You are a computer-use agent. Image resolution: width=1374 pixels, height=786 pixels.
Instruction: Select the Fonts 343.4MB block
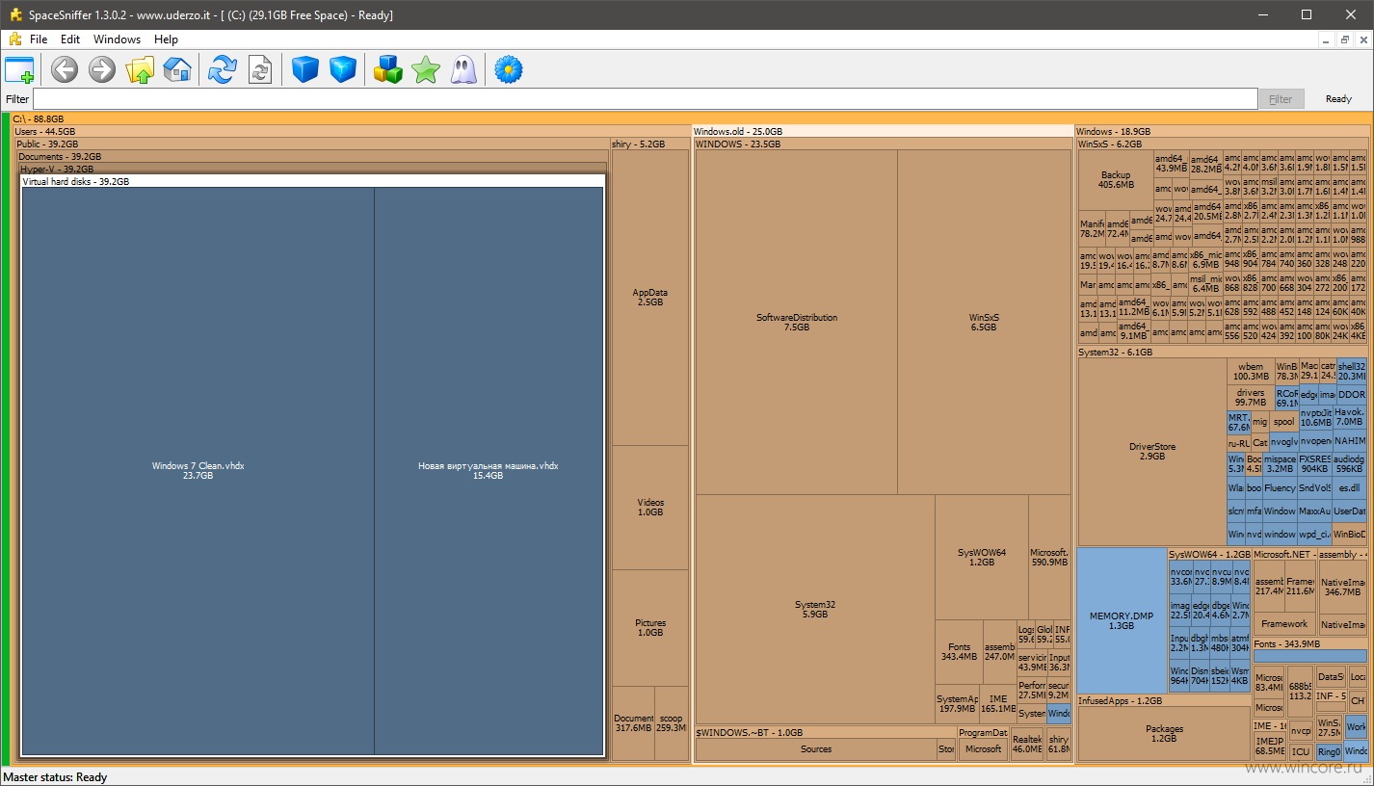coord(959,652)
